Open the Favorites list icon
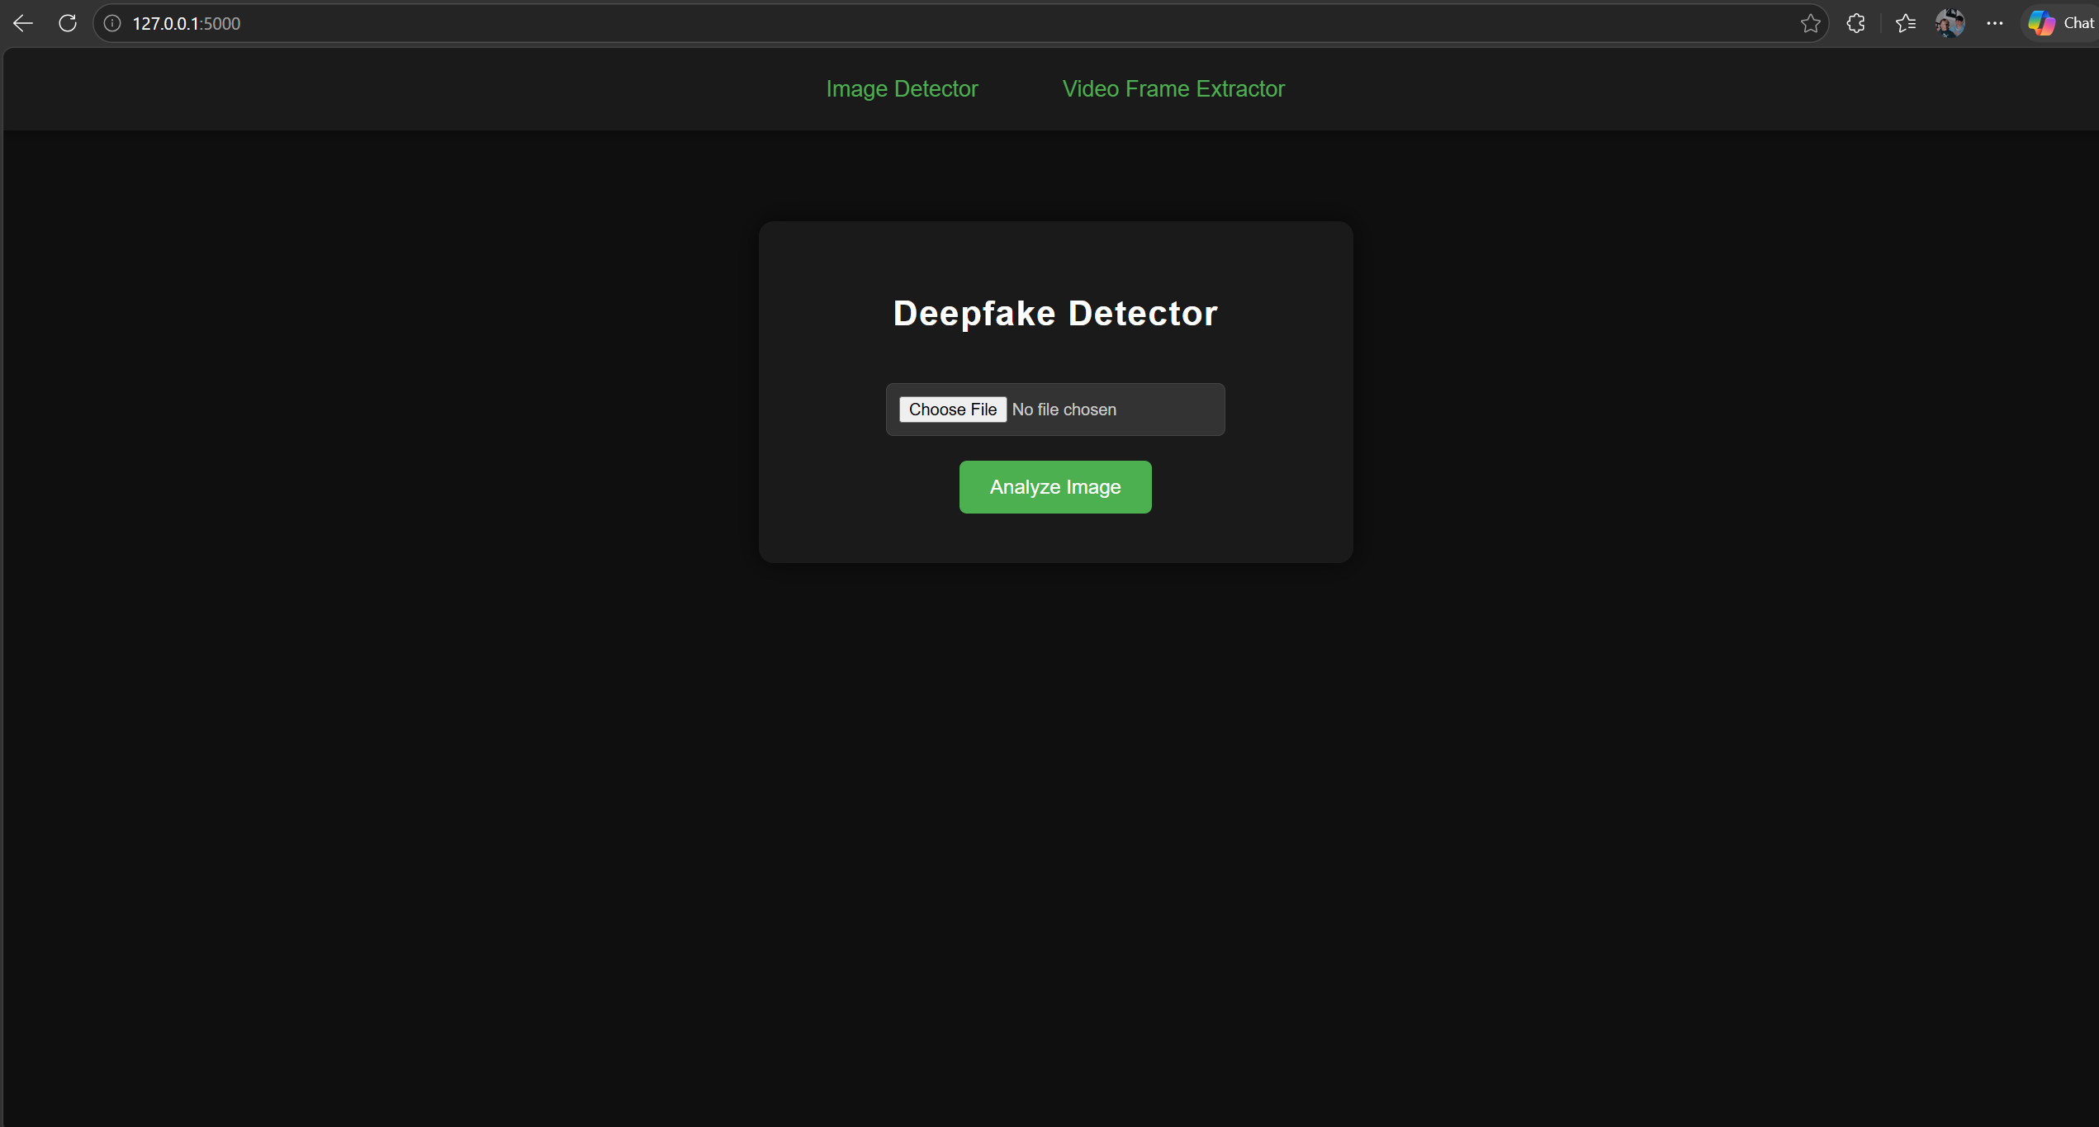Screen dimensions: 2099x1127 pos(1906,22)
